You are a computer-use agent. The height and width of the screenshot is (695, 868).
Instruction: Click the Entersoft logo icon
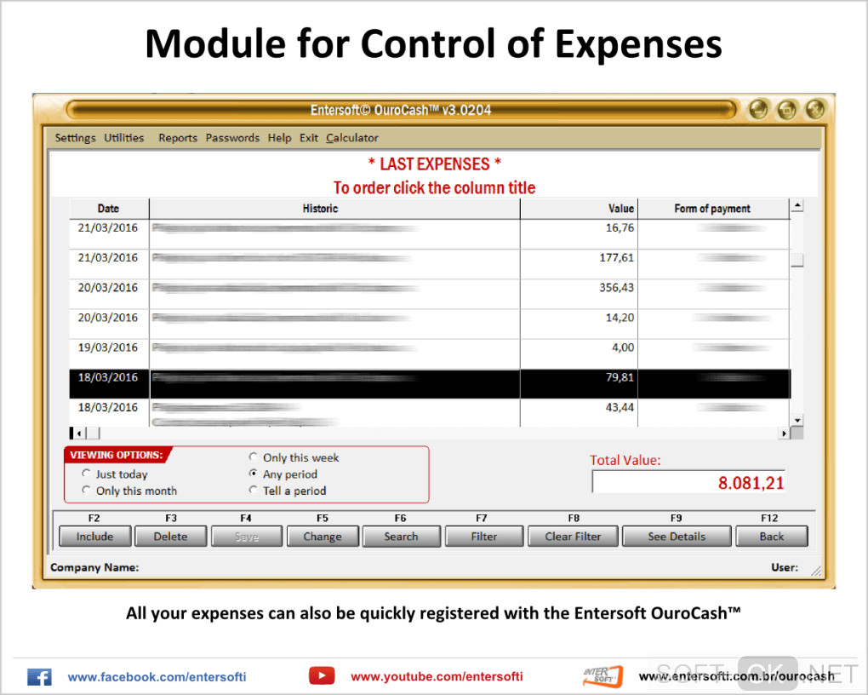603,676
